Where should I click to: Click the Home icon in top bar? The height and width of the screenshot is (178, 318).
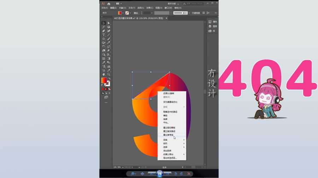pos(109,4)
